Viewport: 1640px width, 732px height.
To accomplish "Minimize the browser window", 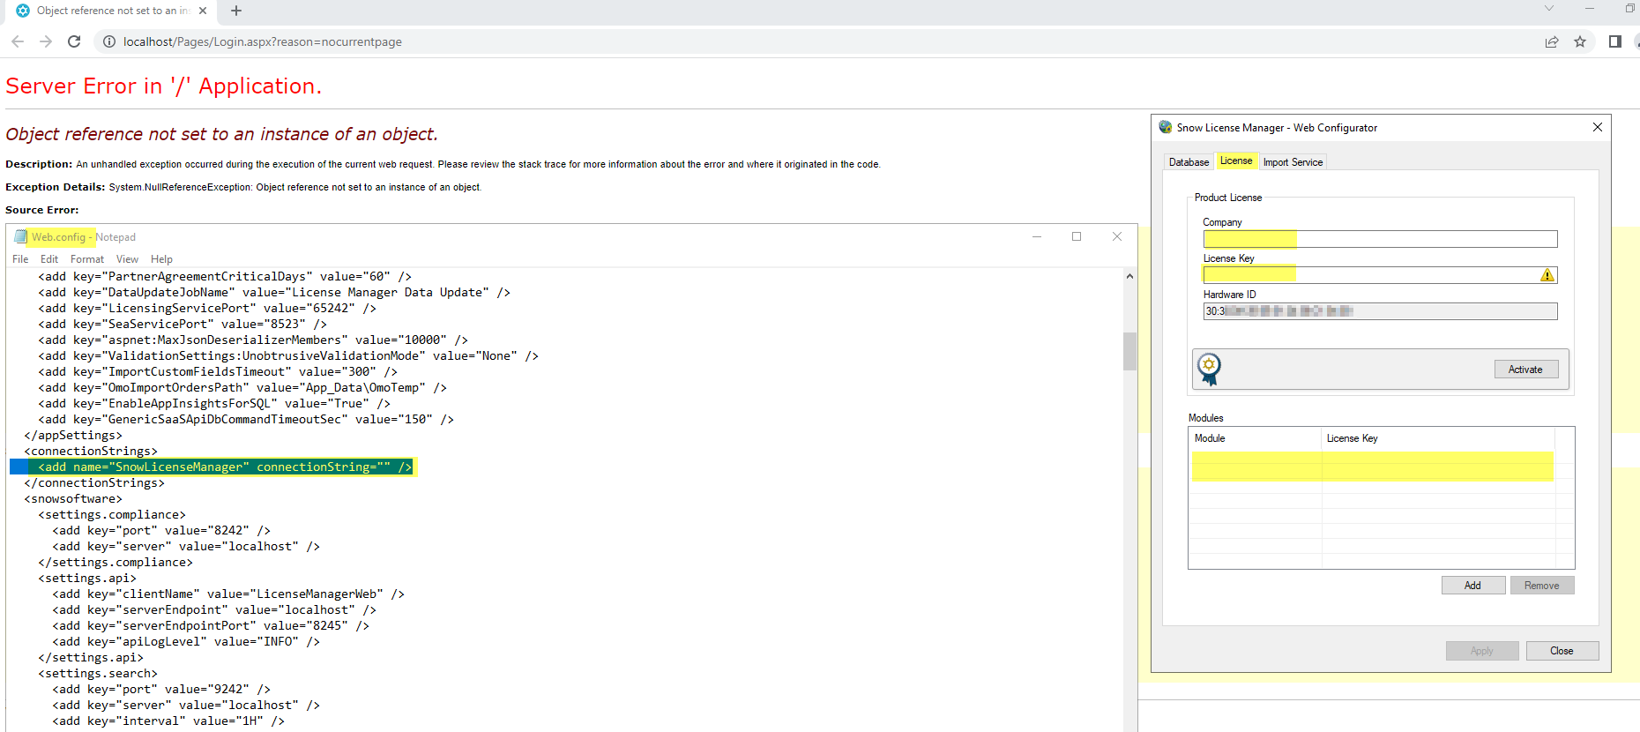I will [x=1590, y=9].
